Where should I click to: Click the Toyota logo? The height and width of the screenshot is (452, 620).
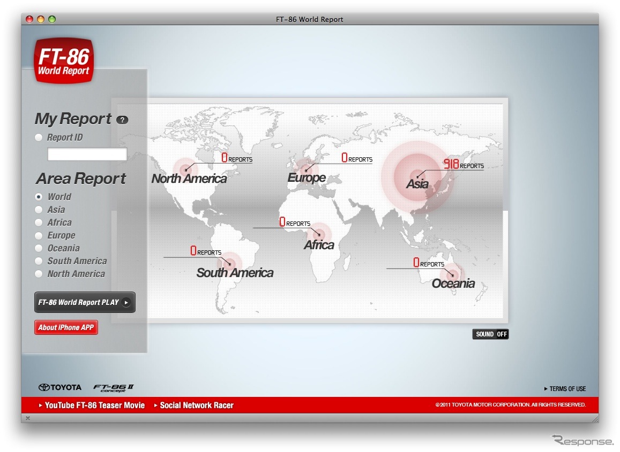pyautogui.click(x=60, y=387)
